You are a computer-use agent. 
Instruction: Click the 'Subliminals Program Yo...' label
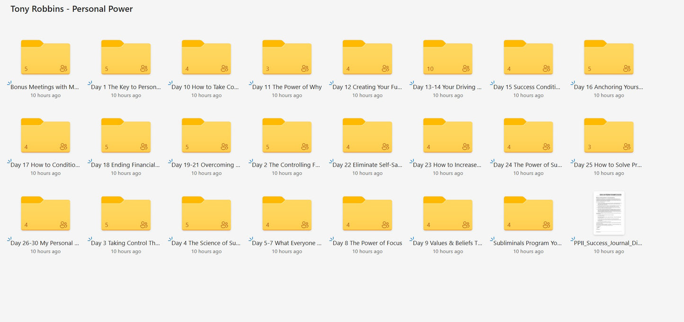click(x=528, y=243)
